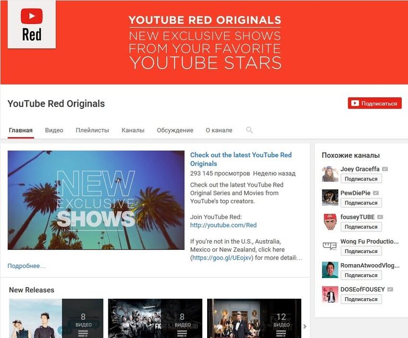Click the YouTube Red Originals channel title
This screenshot has width=408, height=338.
click(56, 103)
